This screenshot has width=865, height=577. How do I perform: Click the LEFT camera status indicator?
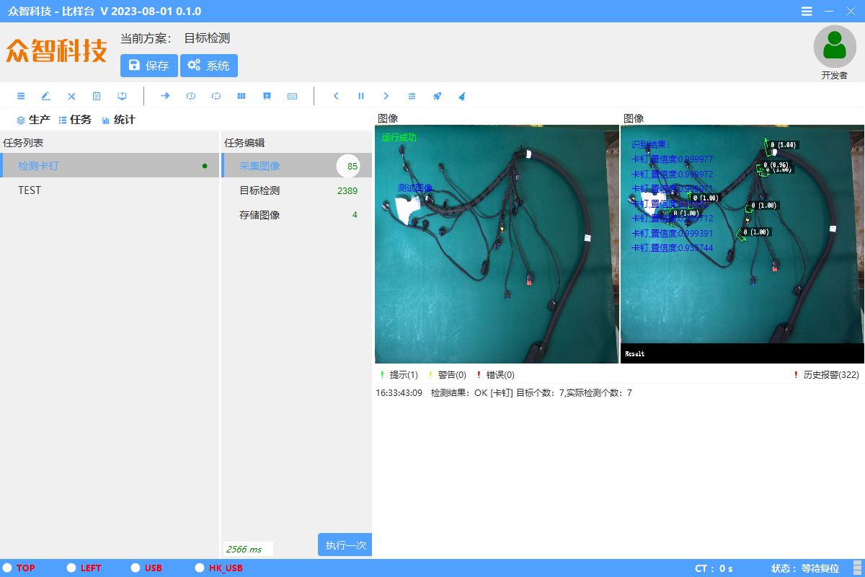84,568
